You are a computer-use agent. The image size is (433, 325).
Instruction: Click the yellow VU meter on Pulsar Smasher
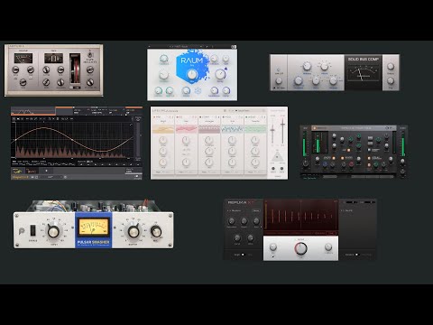click(x=94, y=227)
